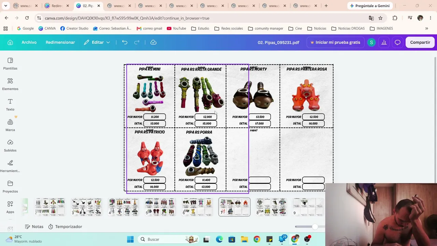Switch to the Redirec browser tab
437x246 pixels.
57,6
